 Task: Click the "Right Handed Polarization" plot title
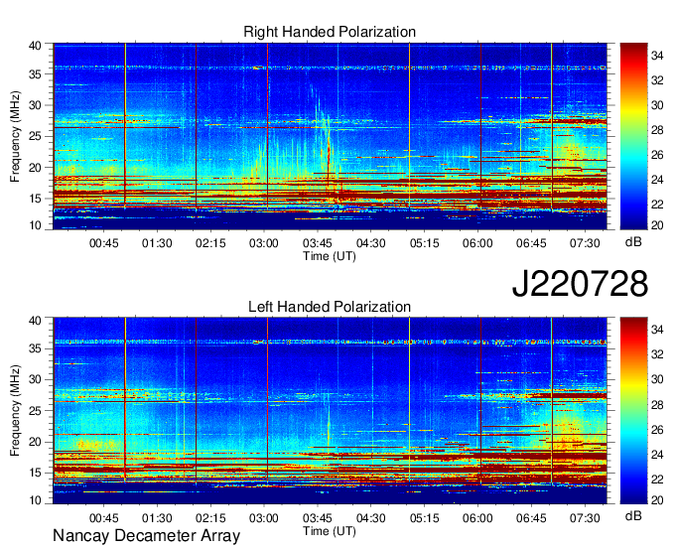pos(330,32)
